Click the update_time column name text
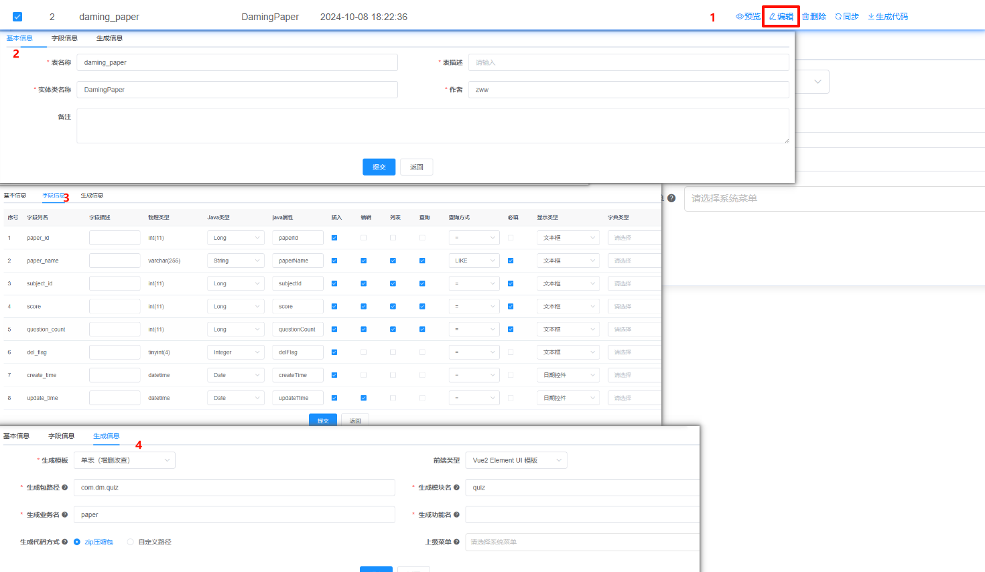985x572 pixels. 42,398
